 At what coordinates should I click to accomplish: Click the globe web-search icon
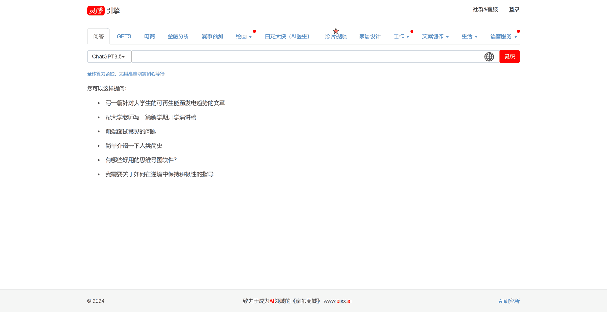coord(489,57)
